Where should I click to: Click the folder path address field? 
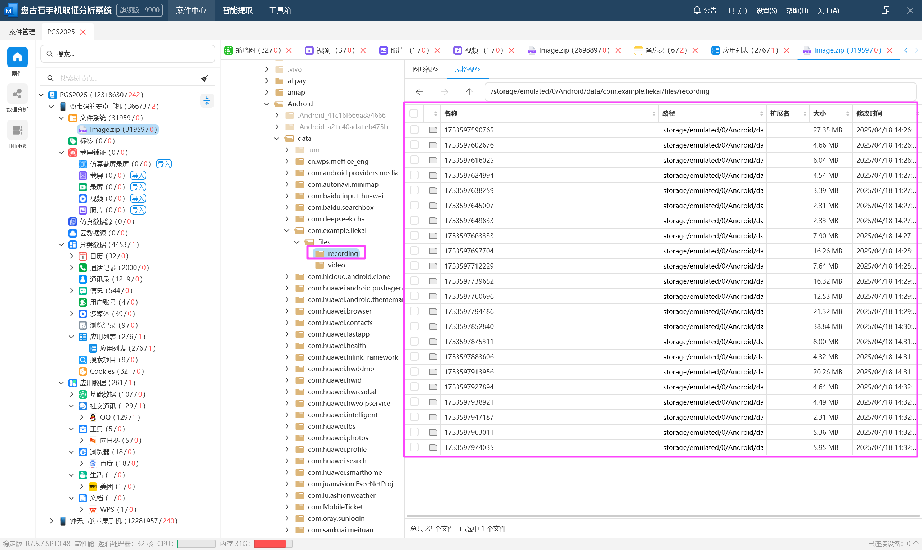point(700,91)
